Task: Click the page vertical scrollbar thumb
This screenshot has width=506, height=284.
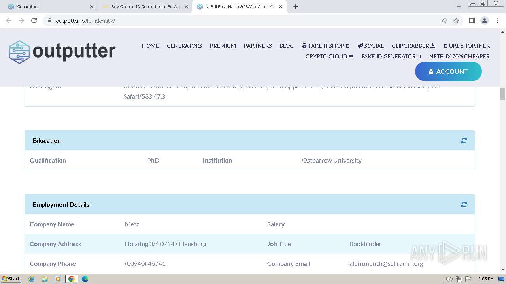Action: (503, 94)
